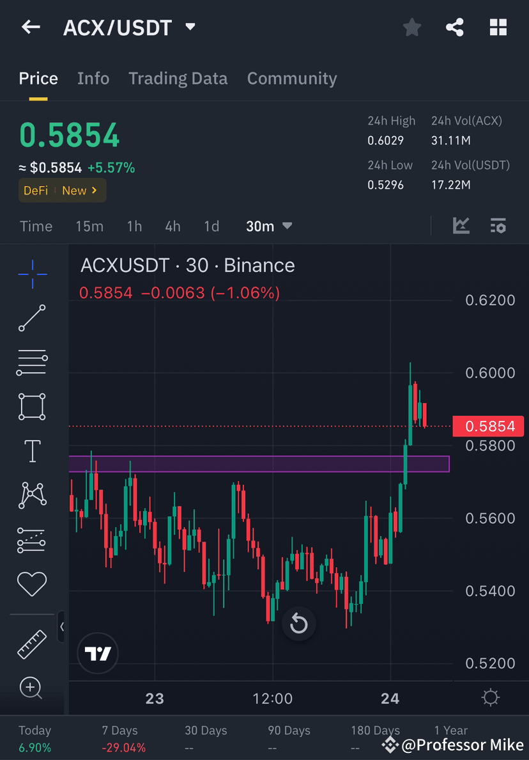
Task: Enable the crosshair cursor mode
Action: point(32,274)
